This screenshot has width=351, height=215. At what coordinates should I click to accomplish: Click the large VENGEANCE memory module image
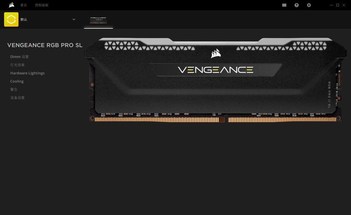[x=215, y=80]
